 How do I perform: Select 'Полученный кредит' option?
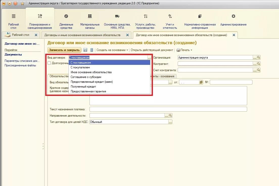[x=109, y=87]
